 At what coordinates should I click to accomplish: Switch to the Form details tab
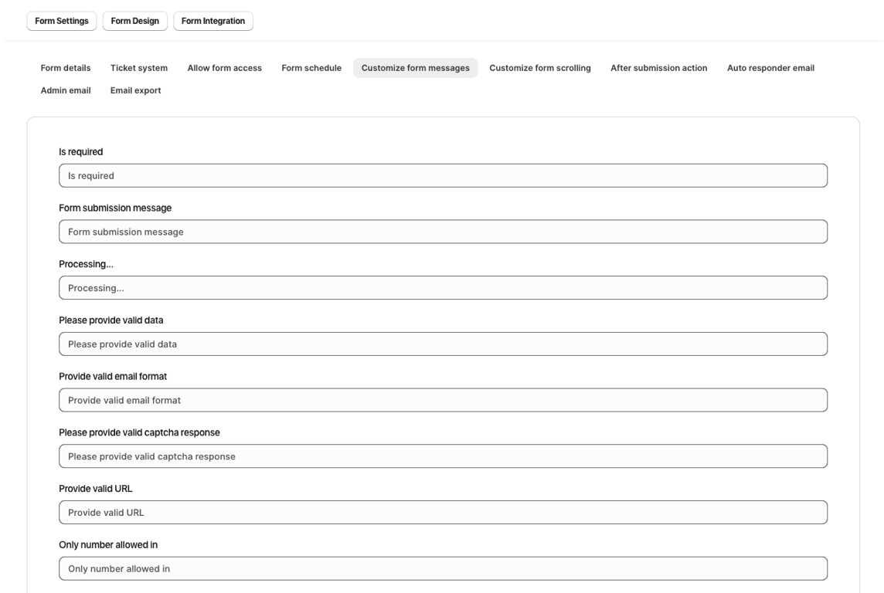(66, 68)
